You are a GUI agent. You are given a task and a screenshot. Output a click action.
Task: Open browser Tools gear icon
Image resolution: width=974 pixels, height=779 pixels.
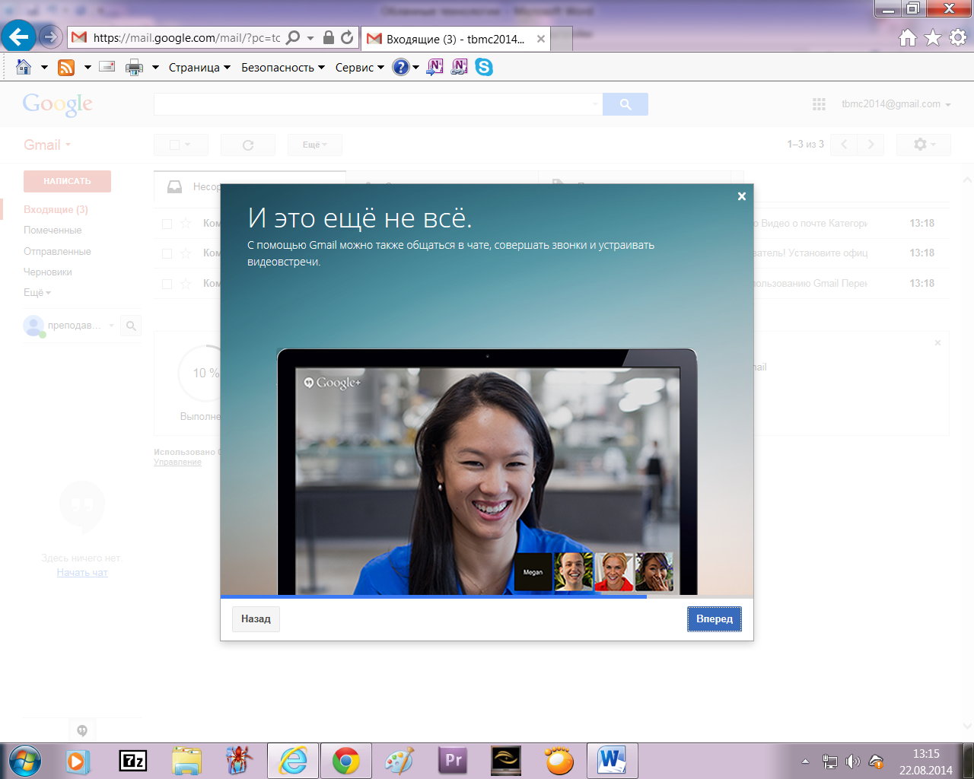(958, 37)
